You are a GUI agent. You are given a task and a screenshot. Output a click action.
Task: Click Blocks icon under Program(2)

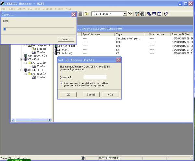34,67
